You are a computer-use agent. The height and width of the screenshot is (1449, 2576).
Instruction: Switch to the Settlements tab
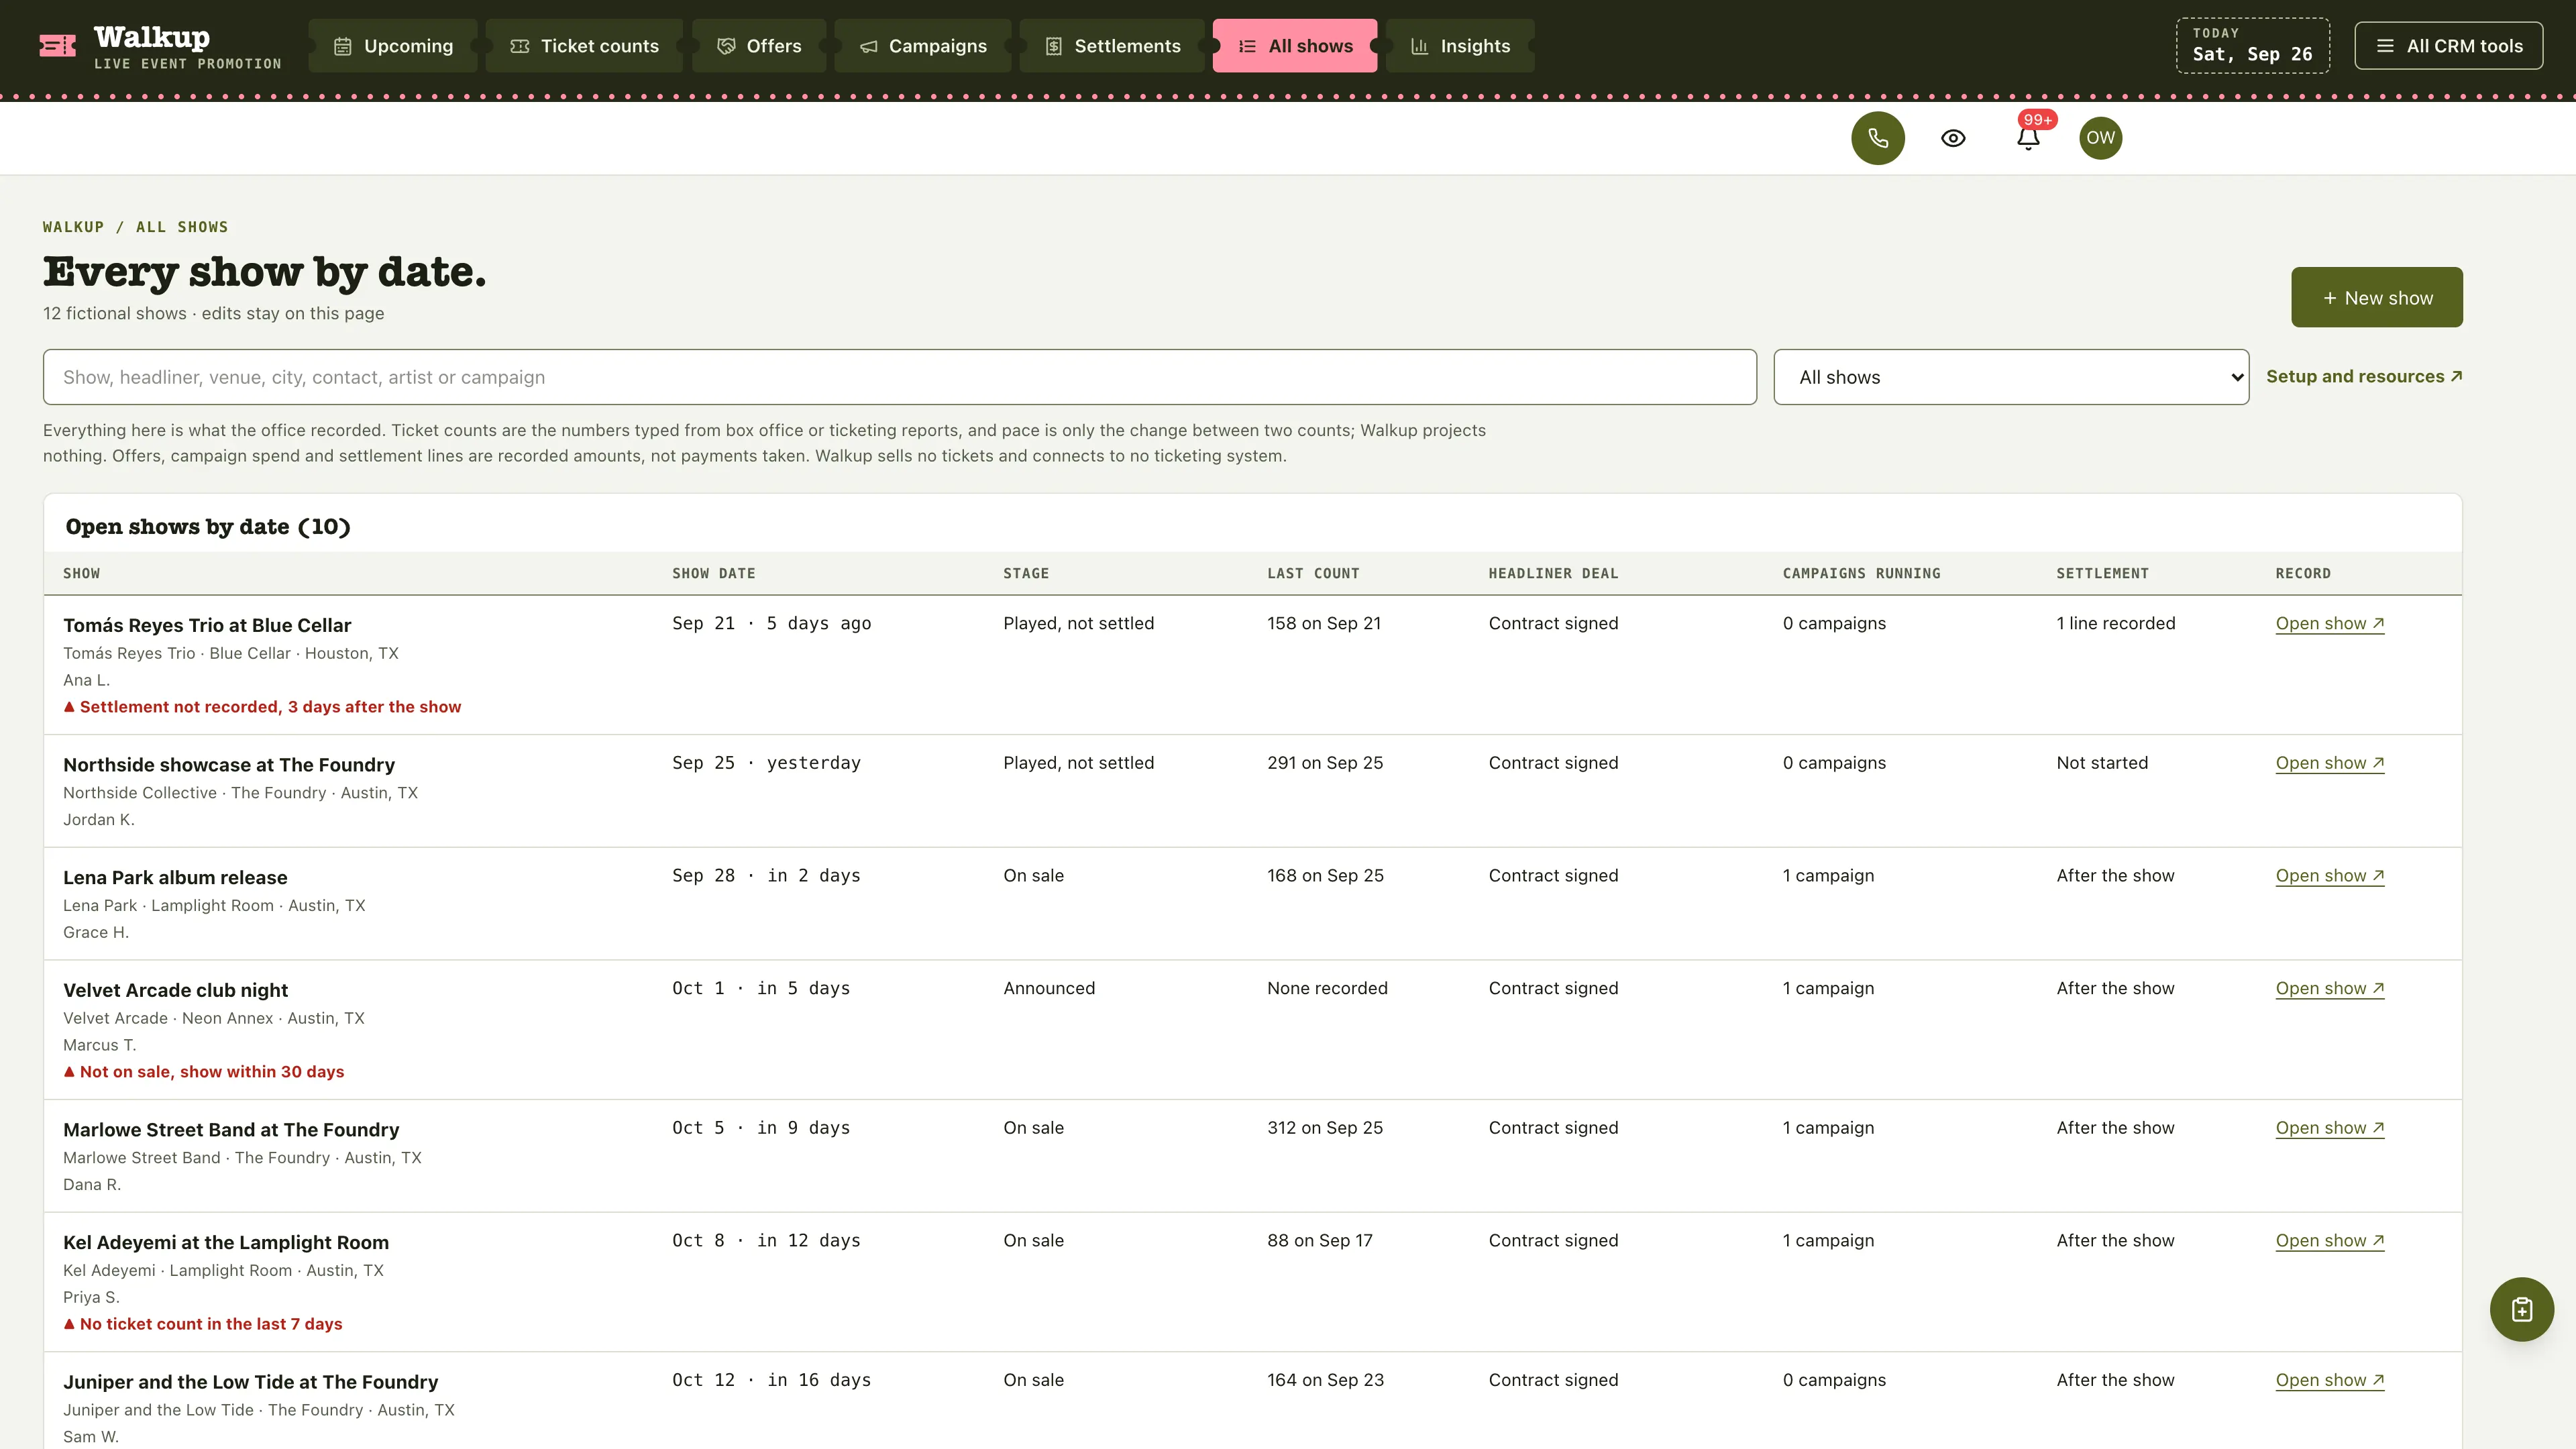point(1112,46)
